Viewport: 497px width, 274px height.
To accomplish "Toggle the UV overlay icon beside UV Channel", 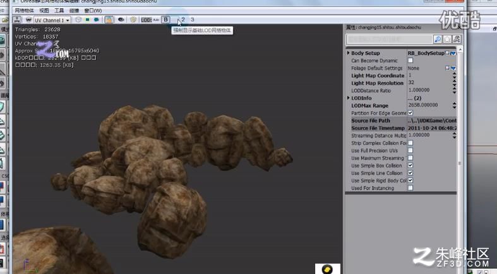I will point(28,20).
